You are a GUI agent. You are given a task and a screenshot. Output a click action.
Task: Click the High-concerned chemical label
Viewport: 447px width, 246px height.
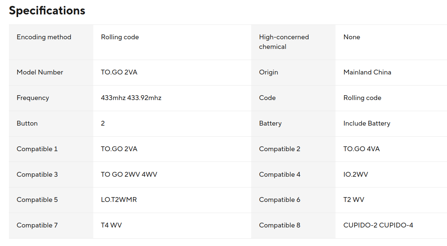[x=284, y=42]
